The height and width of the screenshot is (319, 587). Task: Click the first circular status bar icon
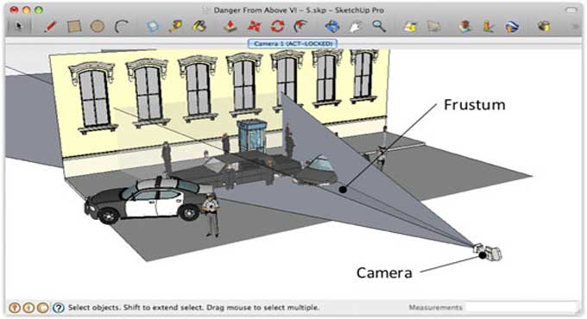pyautogui.click(x=15, y=308)
